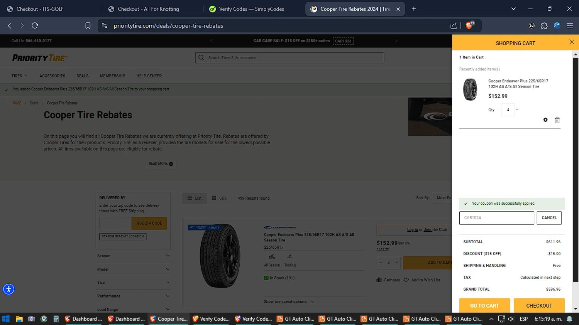Image resolution: width=579 pixels, height=325 pixels.
Task: Open browser extensions puzzle icon
Action: (x=544, y=25)
